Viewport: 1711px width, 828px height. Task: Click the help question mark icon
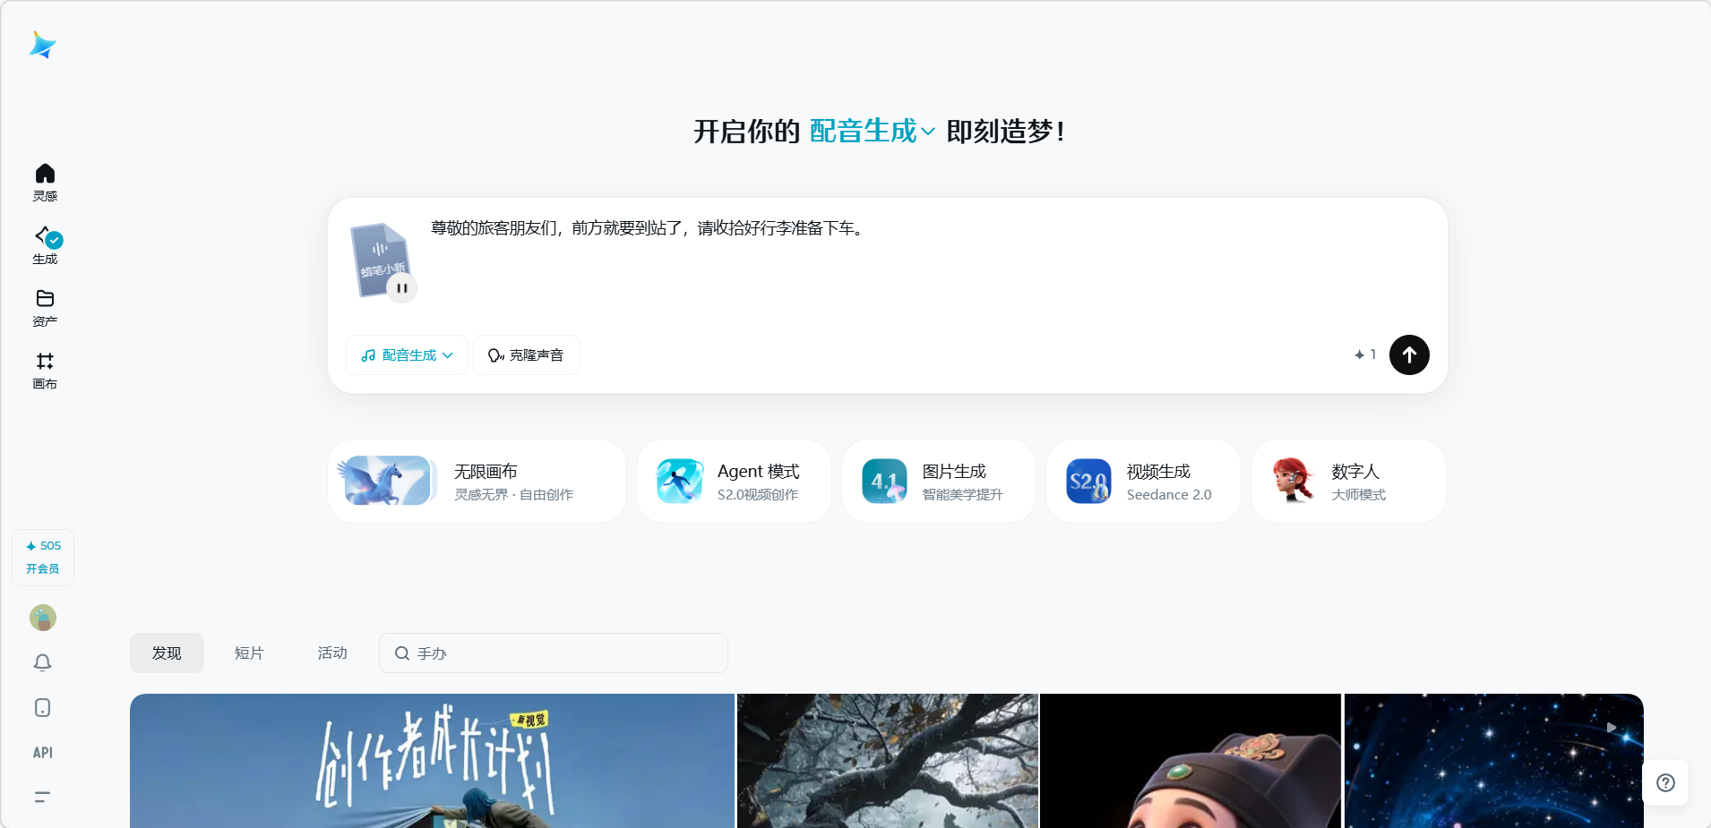1665,783
